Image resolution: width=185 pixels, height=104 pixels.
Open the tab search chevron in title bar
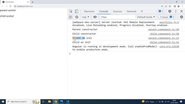pyautogui.click(x=166, y=2)
